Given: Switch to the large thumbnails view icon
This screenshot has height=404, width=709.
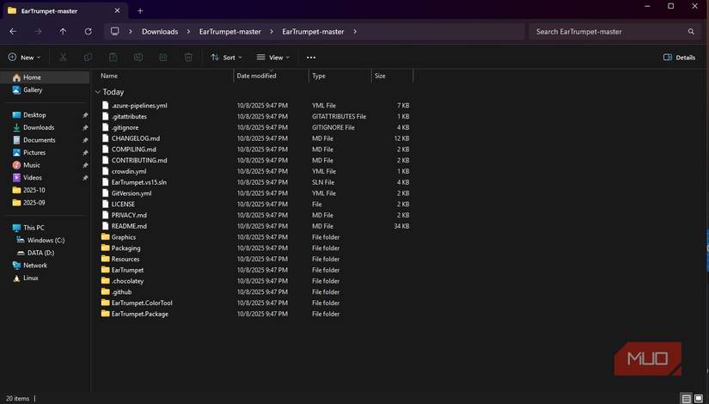Looking at the screenshot, I should click(699, 399).
